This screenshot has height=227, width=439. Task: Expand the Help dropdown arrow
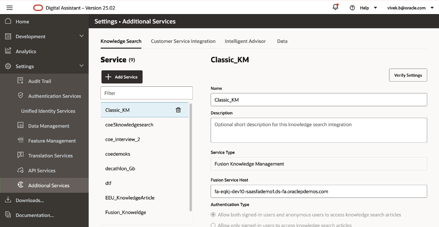click(375, 8)
